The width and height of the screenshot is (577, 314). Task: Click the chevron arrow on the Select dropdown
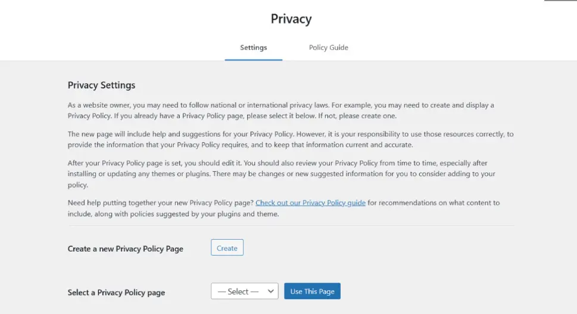click(270, 291)
